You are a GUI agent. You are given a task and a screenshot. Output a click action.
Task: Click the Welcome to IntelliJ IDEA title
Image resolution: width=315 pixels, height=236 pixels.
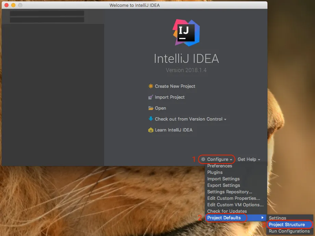[134, 5]
